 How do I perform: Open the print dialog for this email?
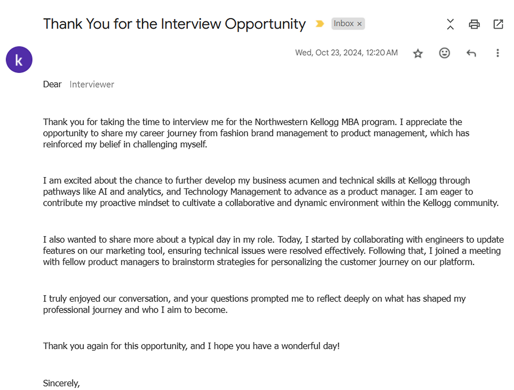click(x=474, y=24)
